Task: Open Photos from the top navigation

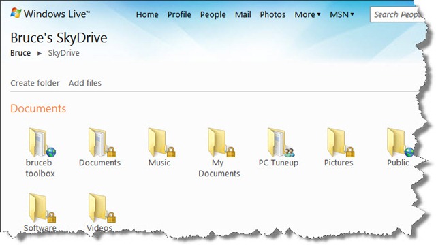Action: click(x=272, y=14)
